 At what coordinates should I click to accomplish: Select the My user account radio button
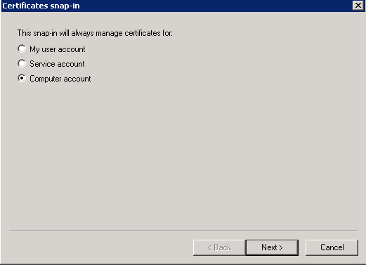[22, 49]
